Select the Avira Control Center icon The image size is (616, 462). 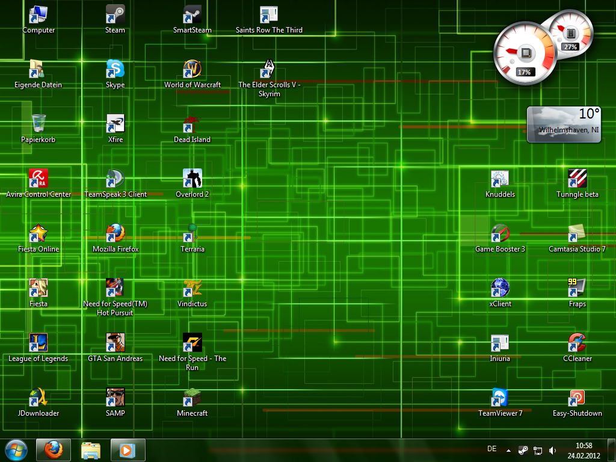(38, 178)
